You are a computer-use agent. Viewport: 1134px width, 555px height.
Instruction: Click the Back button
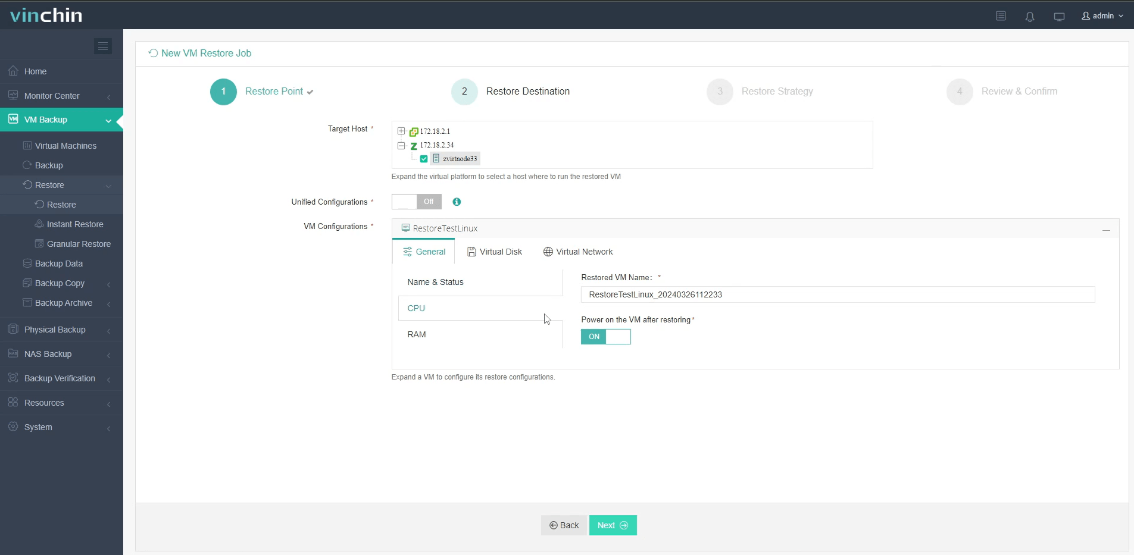563,525
